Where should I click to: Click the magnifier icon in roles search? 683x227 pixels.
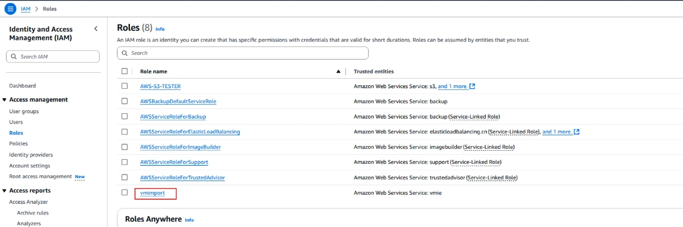[125, 53]
